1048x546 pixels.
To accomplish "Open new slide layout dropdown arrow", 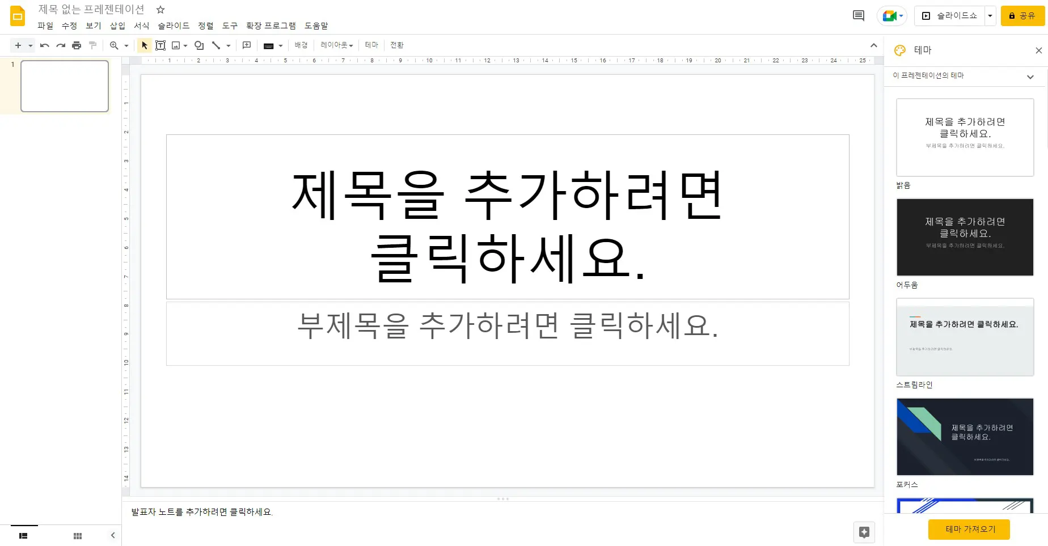I will point(31,45).
